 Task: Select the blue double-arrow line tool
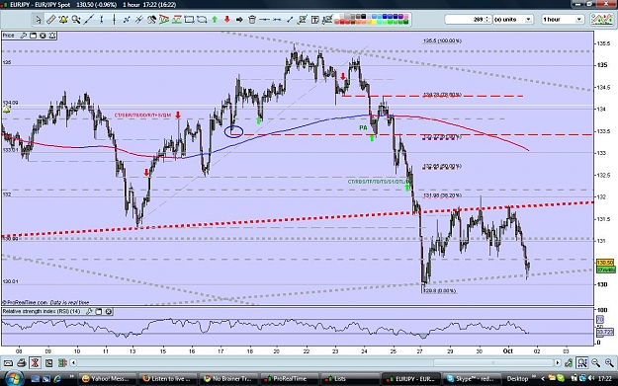click(x=277, y=20)
